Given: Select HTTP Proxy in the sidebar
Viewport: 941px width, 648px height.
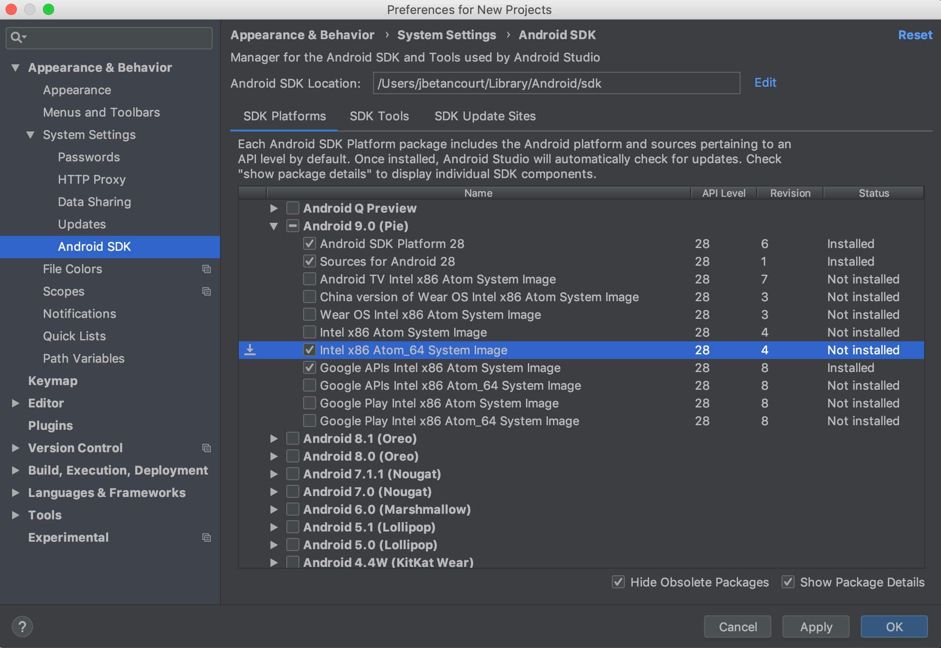Looking at the screenshot, I should point(92,179).
